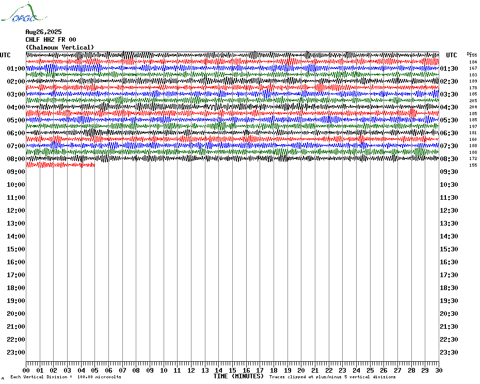Click the TIME (MINUTES) axis title
Image resolution: width=480 pixels, height=384 pixels.
click(x=238, y=376)
